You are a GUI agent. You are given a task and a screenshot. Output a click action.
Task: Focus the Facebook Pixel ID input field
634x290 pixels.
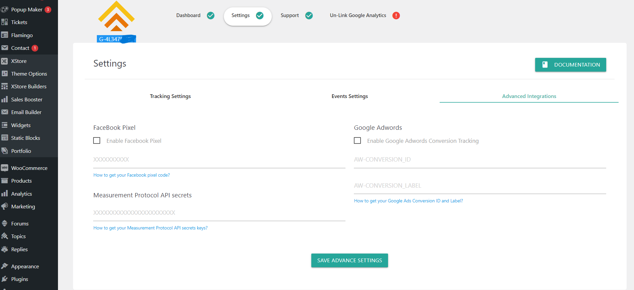(x=219, y=160)
